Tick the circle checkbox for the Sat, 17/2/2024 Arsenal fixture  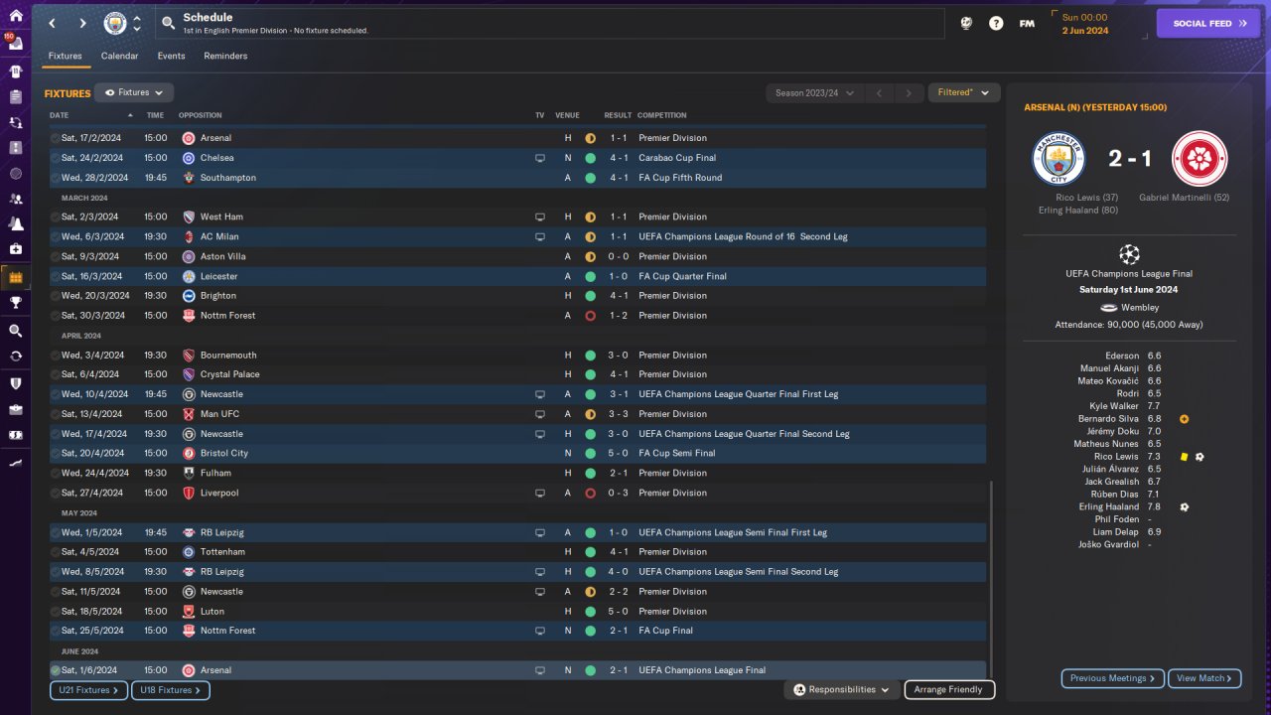(55, 138)
